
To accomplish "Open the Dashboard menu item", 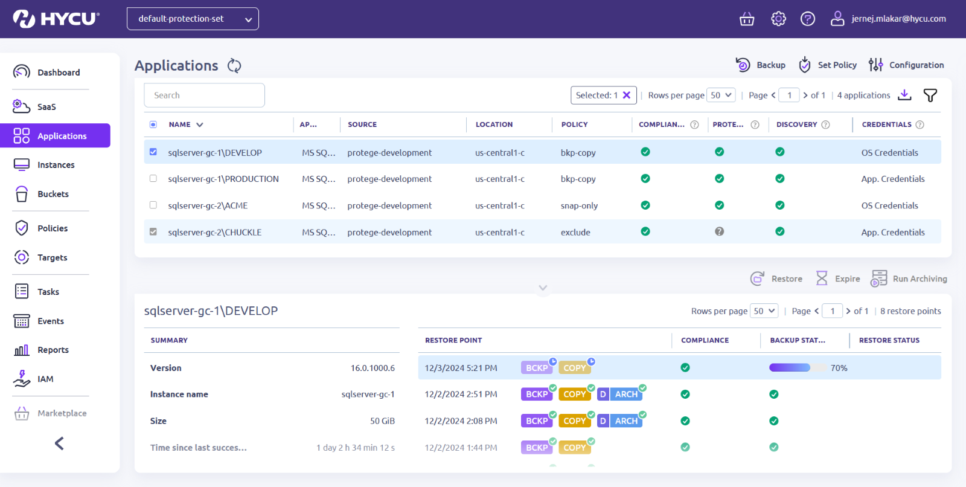I will pos(58,73).
